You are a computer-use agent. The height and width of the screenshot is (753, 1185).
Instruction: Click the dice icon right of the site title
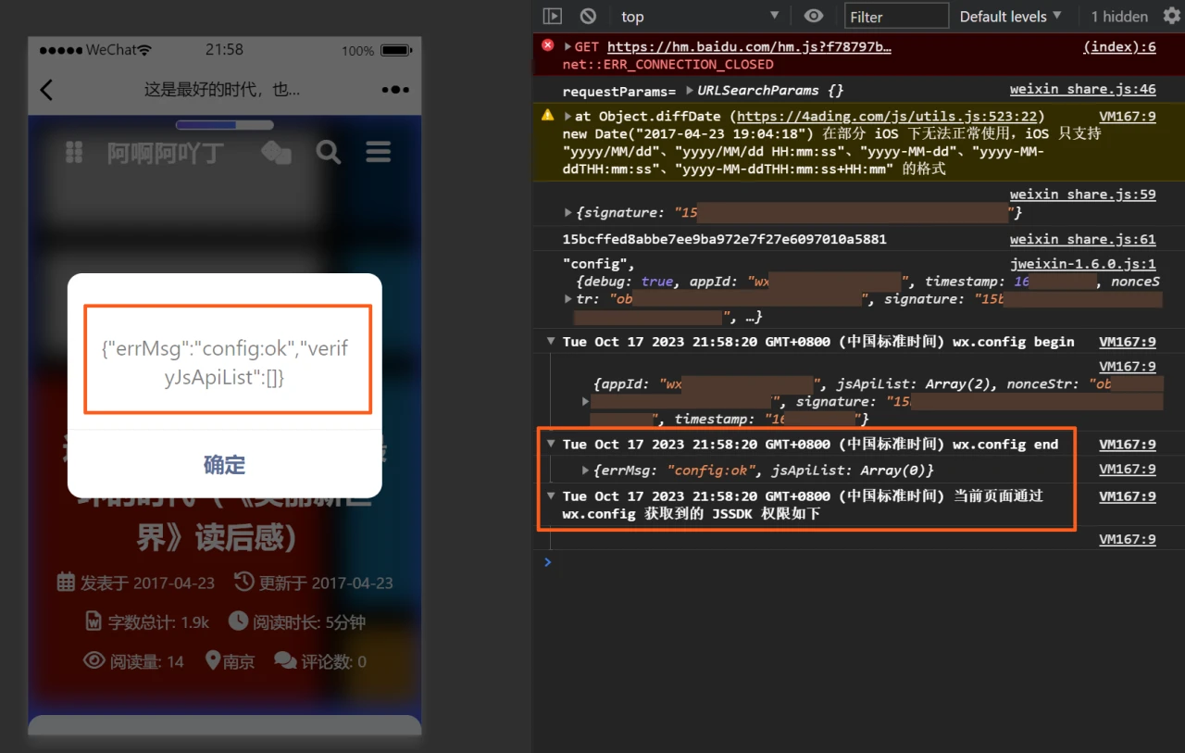point(276,152)
